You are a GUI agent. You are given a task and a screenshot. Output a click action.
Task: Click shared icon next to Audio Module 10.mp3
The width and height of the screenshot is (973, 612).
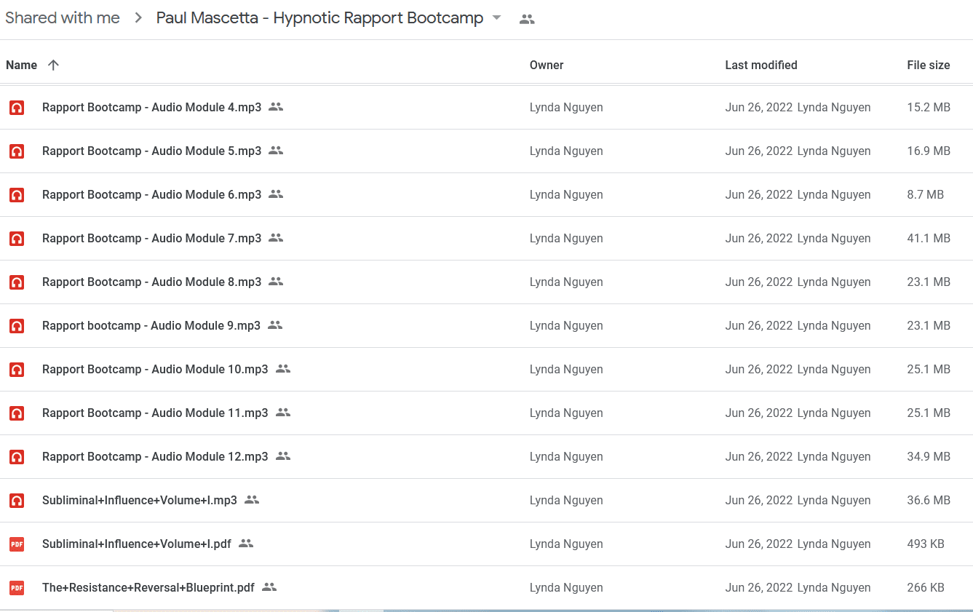click(283, 368)
